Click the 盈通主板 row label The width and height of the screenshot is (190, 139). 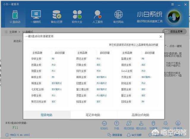[x=126, y=59]
